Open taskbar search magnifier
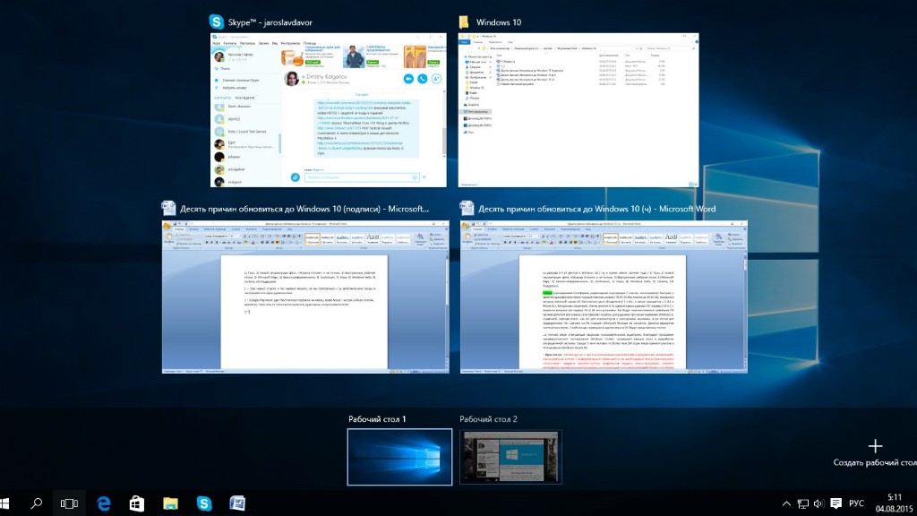The width and height of the screenshot is (917, 516). [x=36, y=503]
